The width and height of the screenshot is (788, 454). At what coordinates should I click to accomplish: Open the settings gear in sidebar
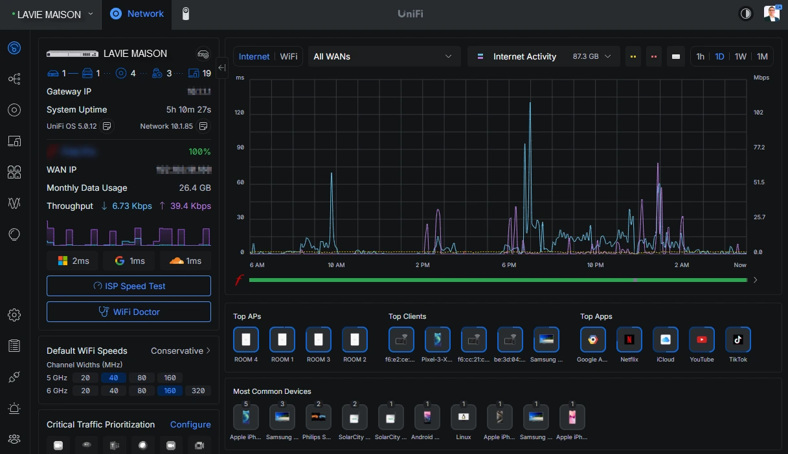14,315
